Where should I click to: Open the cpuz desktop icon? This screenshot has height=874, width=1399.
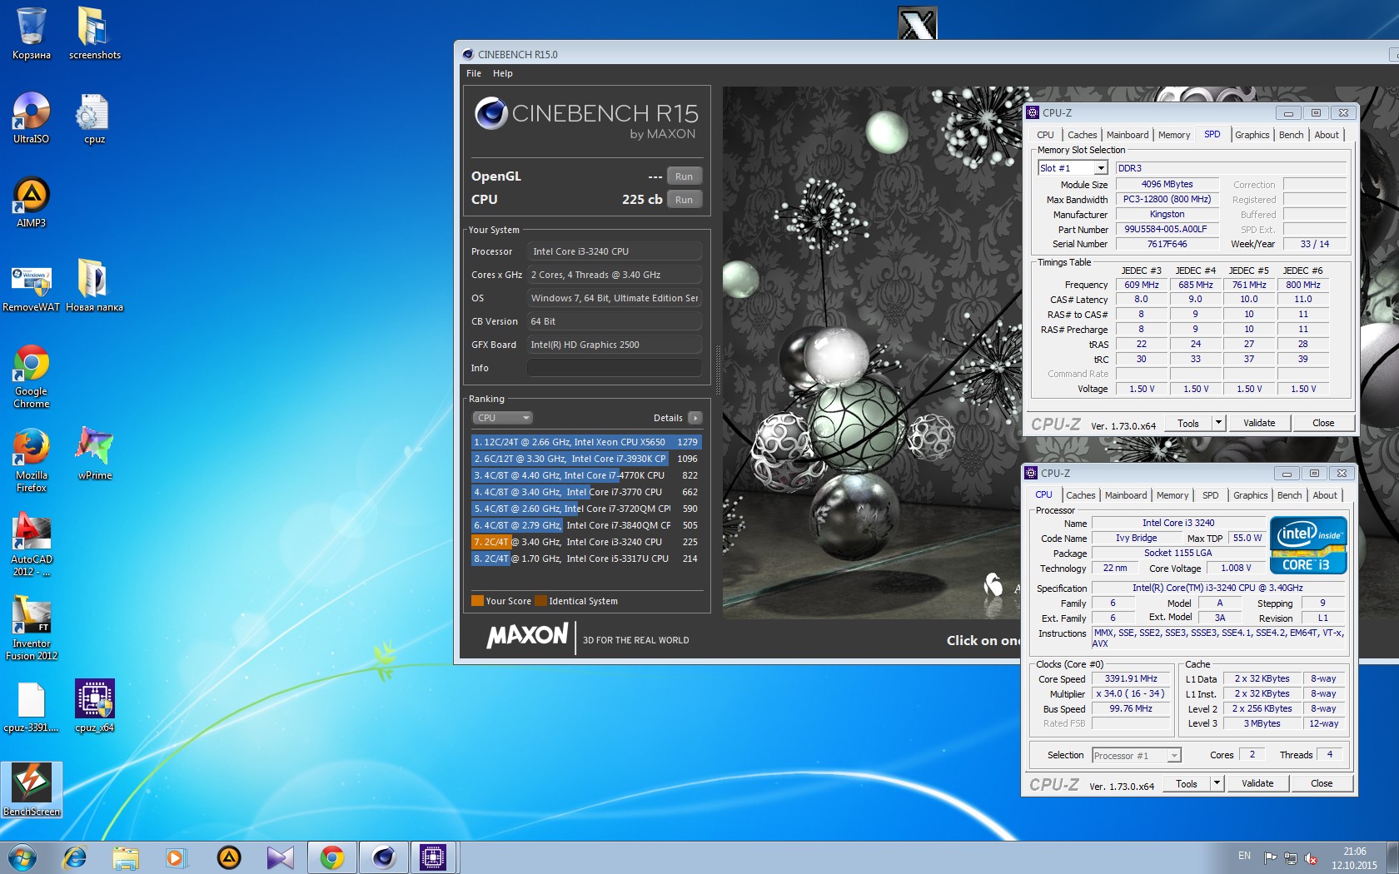[x=94, y=117]
